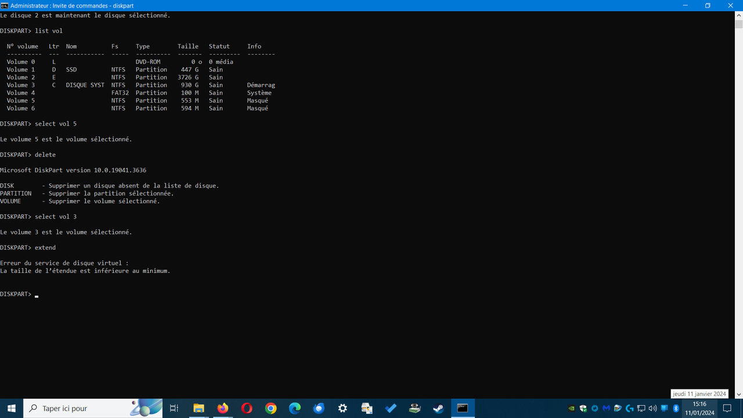The height and width of the screenshot is (418, 743).
Task: Launch Google Chrome
Action: tap(270, 408)
